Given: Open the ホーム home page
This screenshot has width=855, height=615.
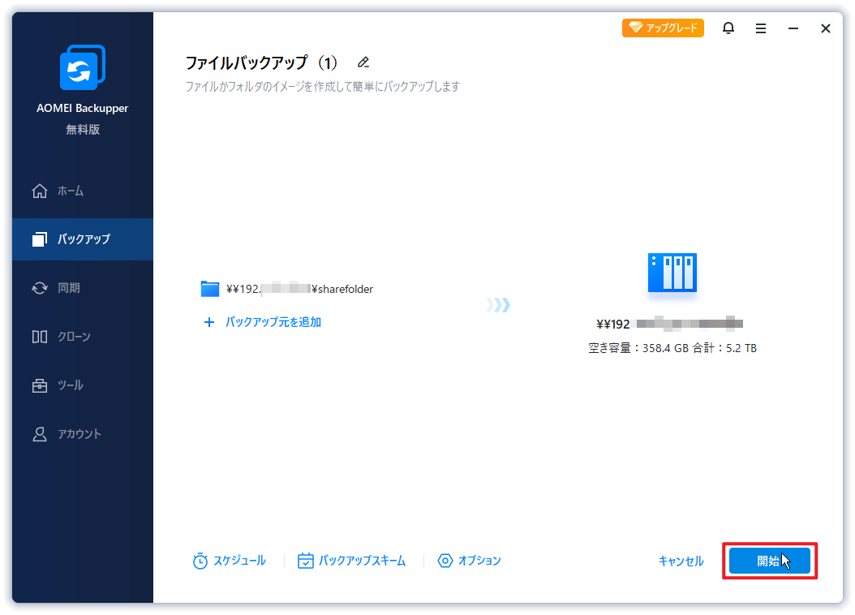Looking at the screenshot, I should [x=83, y=191].
